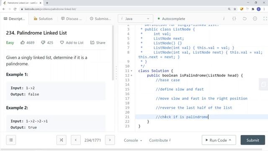Place cursor on //define slow and fast comment
The width and height of the screenshot is (268, 151).
tap(180, 89)
